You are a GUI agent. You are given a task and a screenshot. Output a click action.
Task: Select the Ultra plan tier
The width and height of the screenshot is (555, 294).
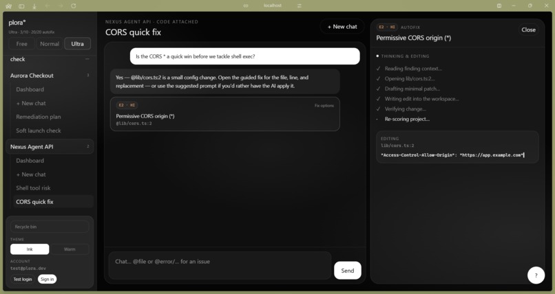point(78,44)
